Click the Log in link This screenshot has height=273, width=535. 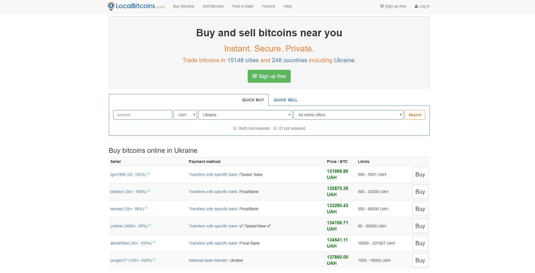pos(422,6)
